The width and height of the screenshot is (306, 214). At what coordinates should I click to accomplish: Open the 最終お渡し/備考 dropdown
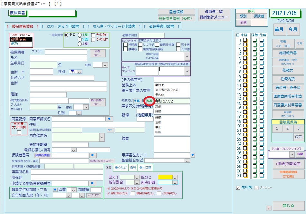(73, 150)
